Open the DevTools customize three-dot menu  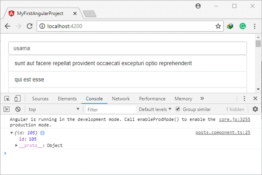244,98
